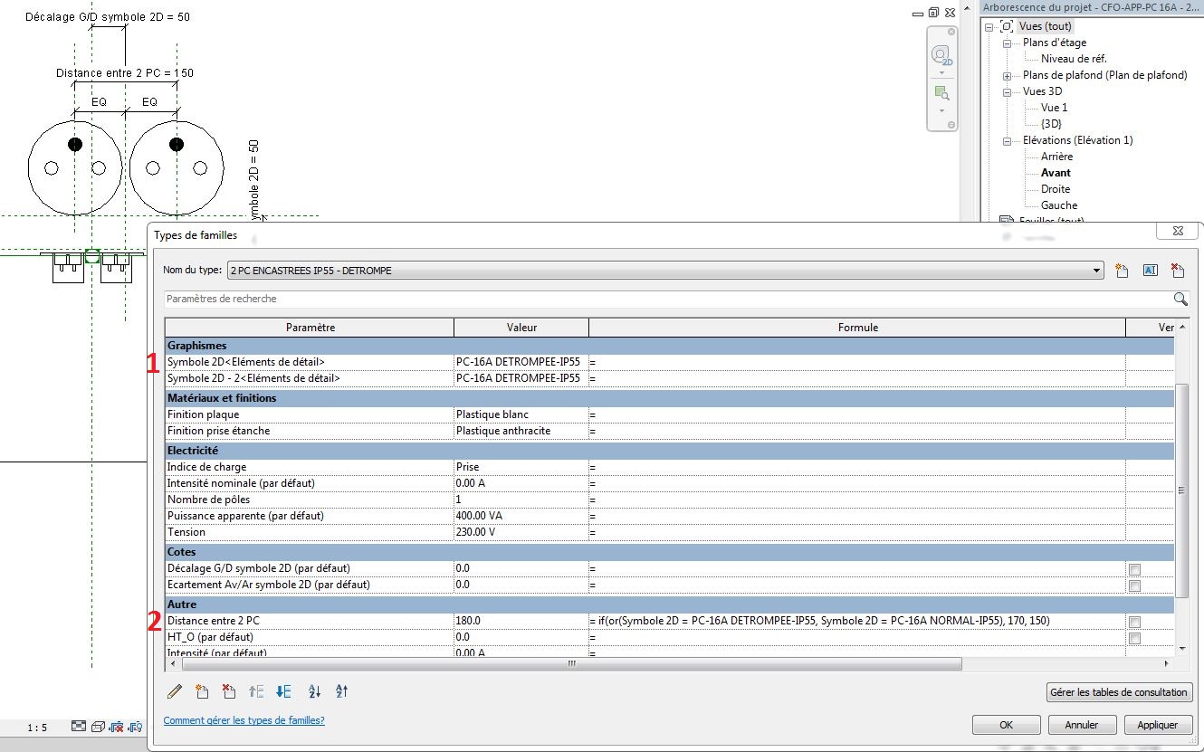
Task: Select Niveau de réf. floor plan
Action: (1073, 59)
